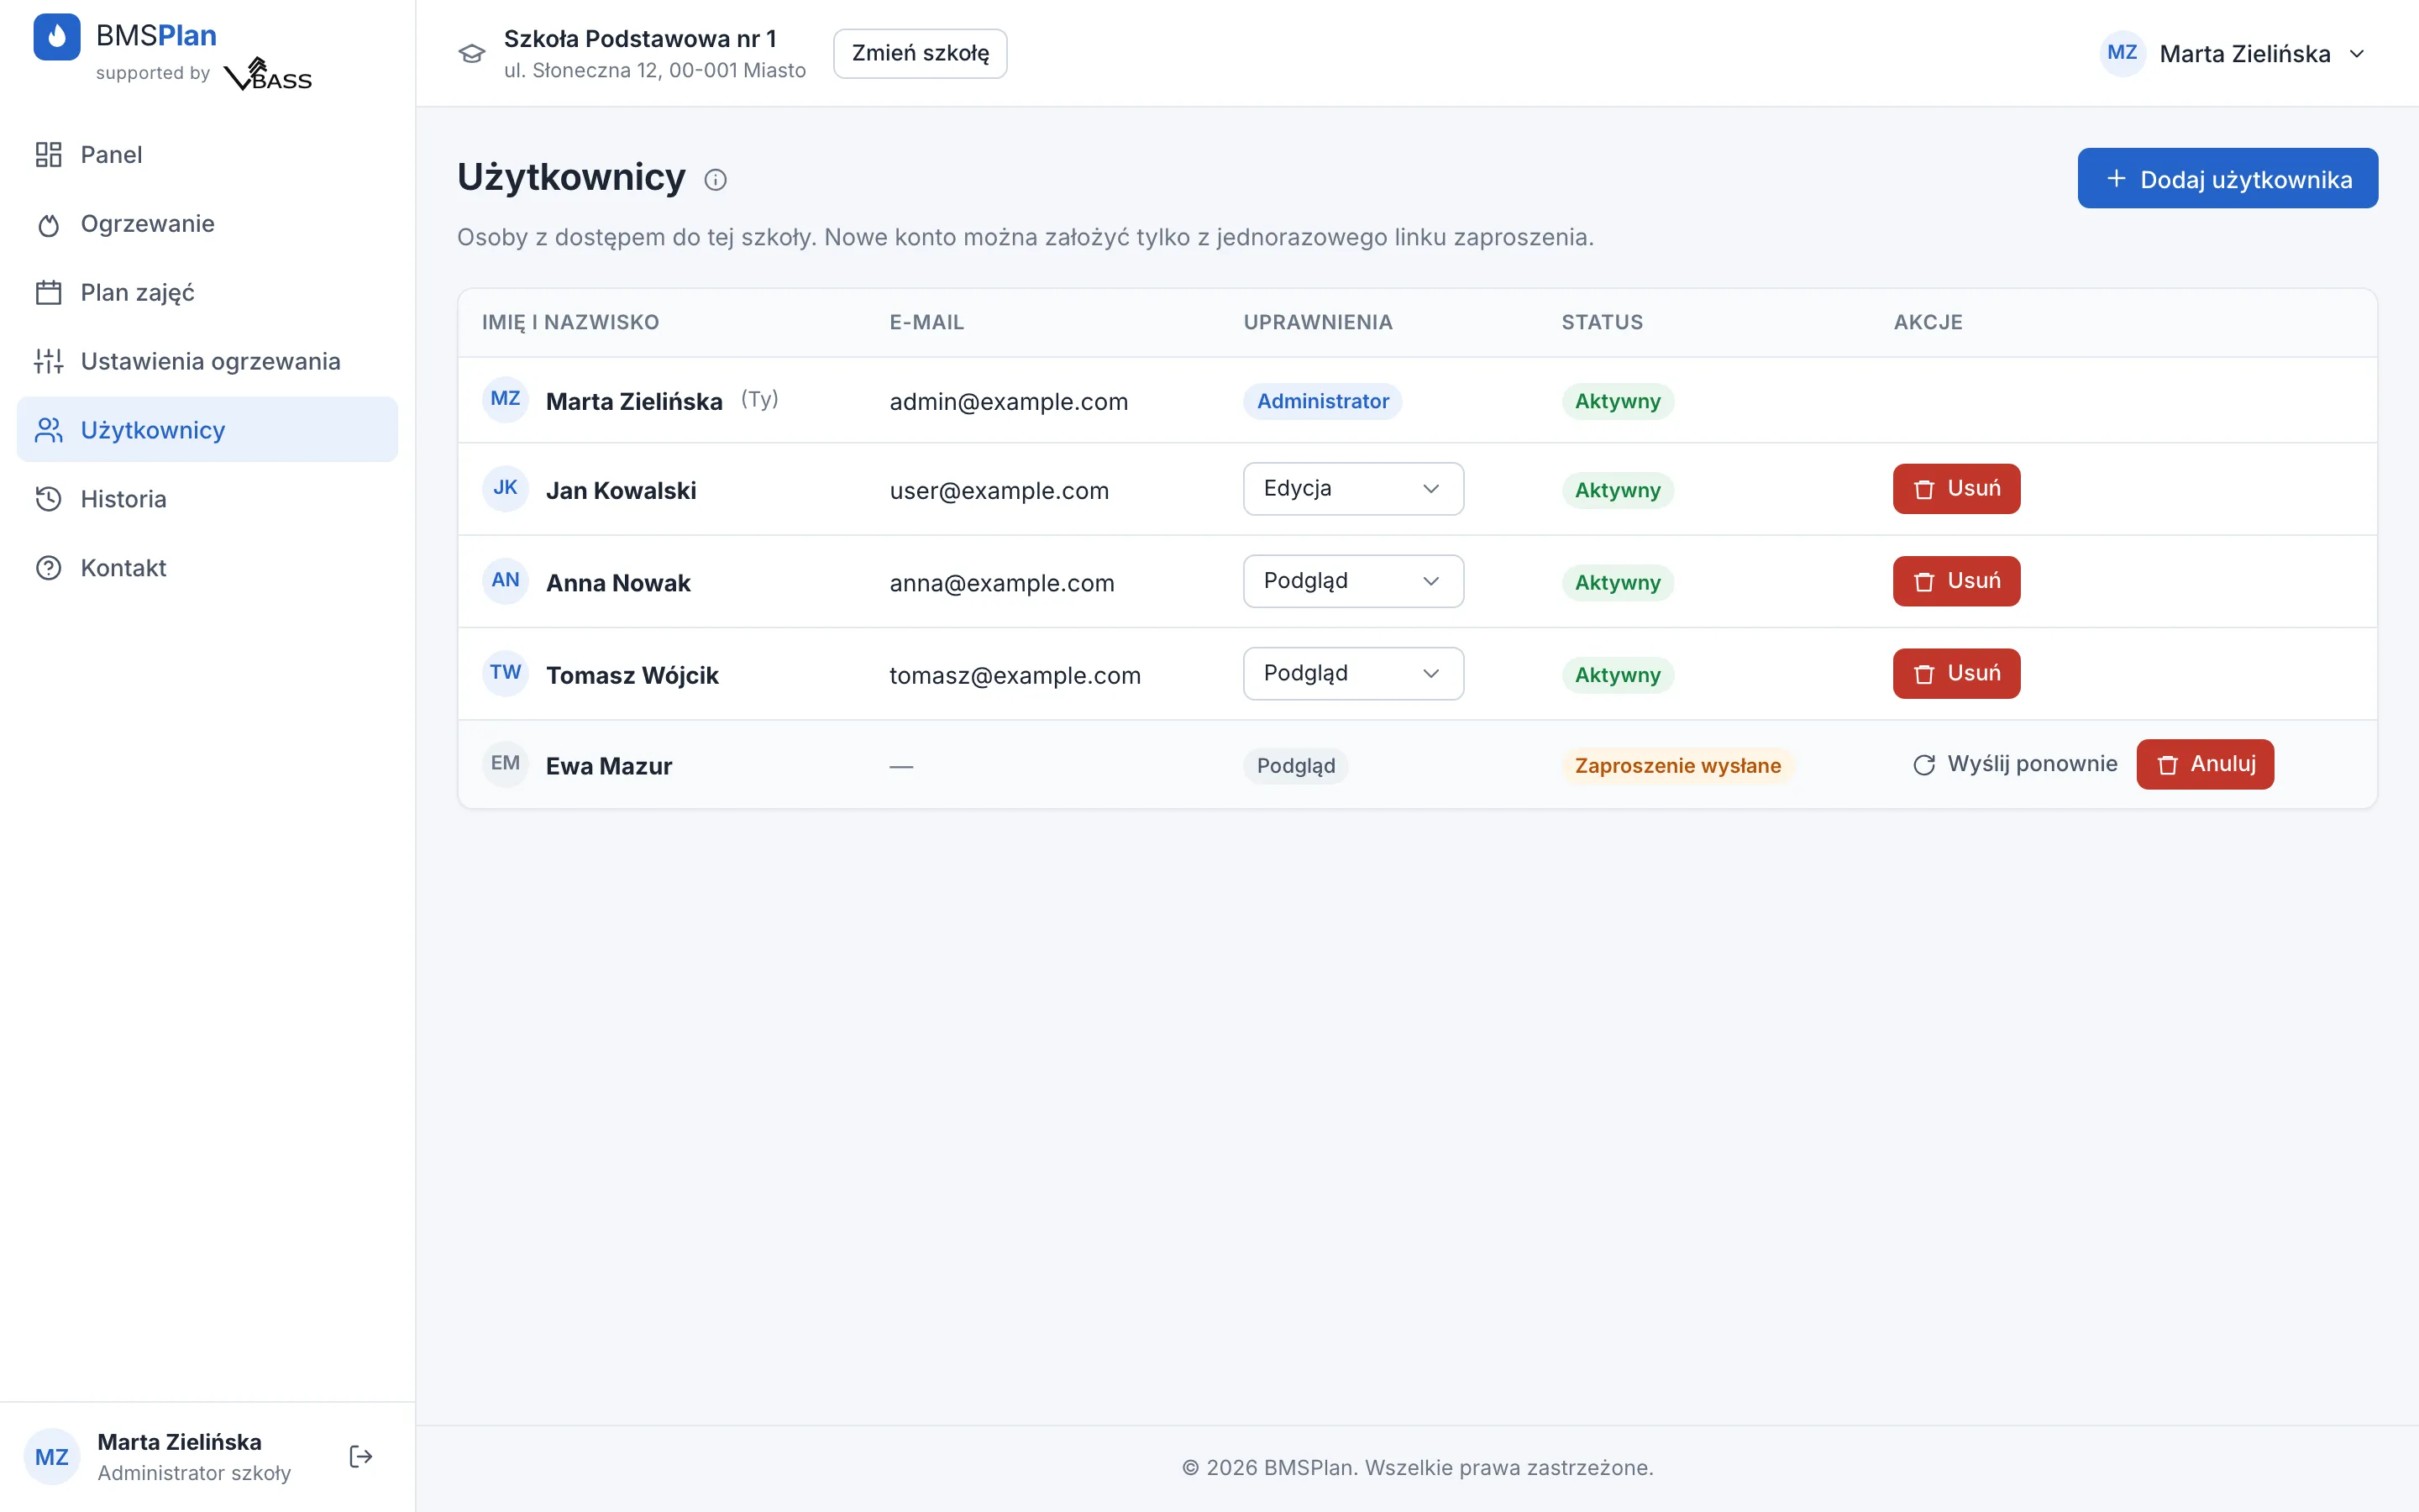The height and width of the screenshot is (1512, 2419).
Task: Click the info icon next to Użytkownicy heading
Action: (716, 180)
